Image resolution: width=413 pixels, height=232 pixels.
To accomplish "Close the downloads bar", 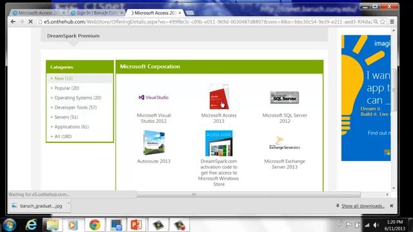I will (392, 206).
